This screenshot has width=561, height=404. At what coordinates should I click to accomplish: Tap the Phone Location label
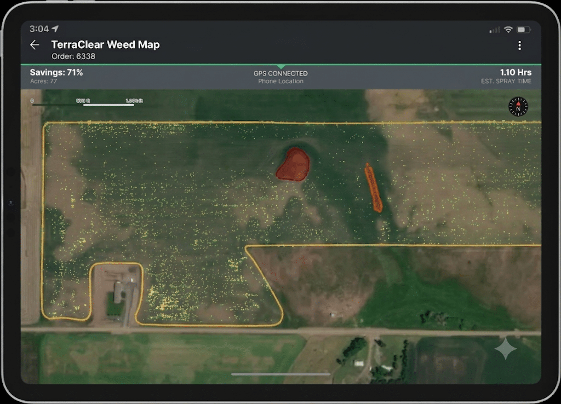point(280,81)
